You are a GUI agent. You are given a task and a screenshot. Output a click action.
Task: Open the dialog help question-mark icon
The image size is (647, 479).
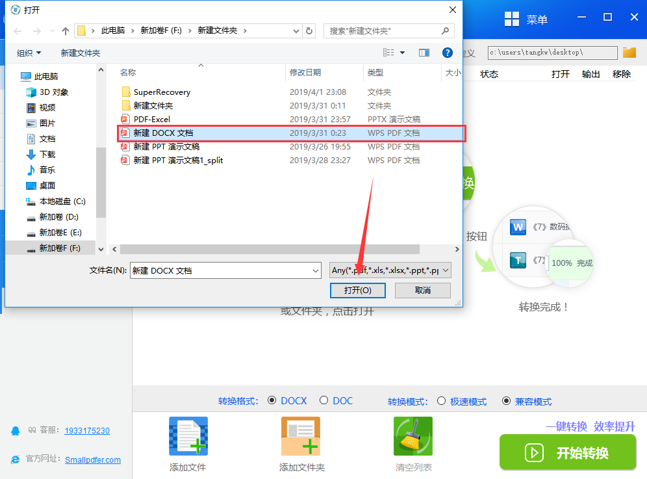pos(448,53)
